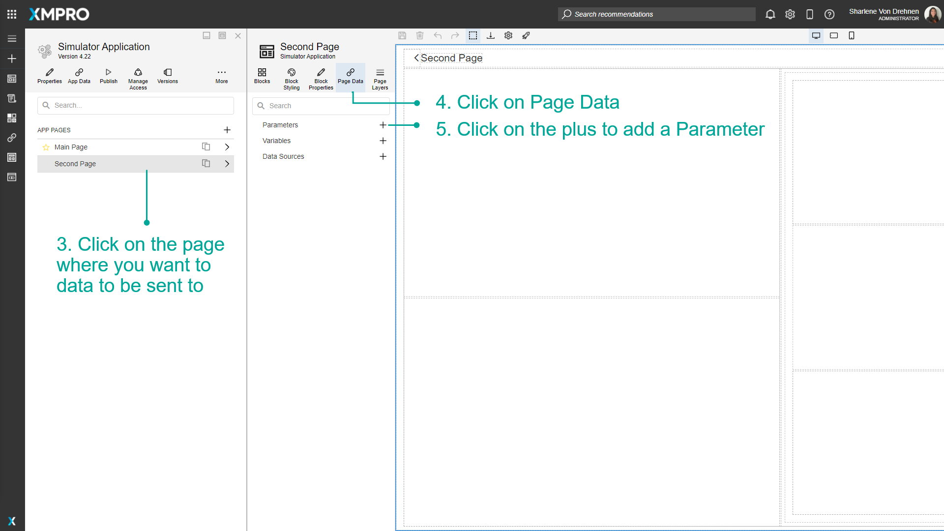Open the publish rocket icon in canvas toolbar
944x531 pixels.
[526, 35]
